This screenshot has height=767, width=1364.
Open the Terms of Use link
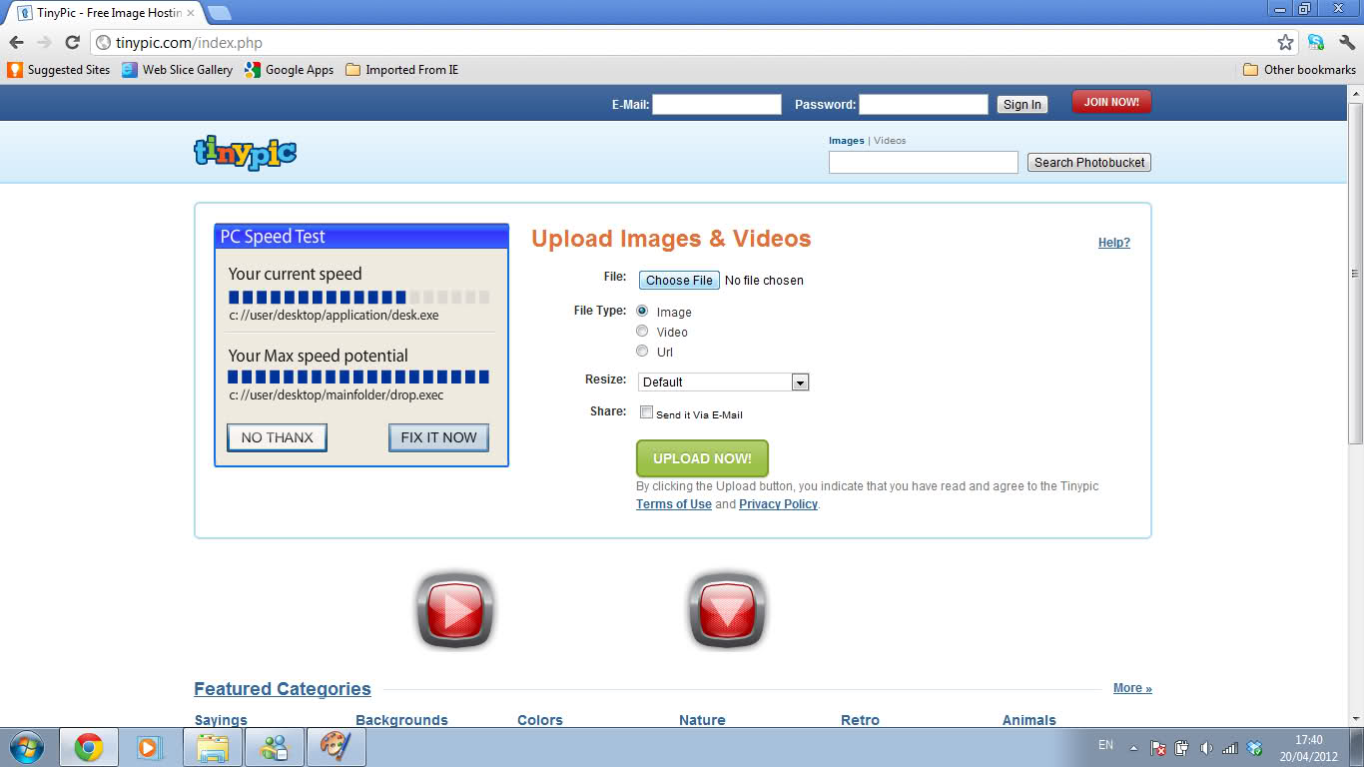pyautogui.click(x=674, y=504)
